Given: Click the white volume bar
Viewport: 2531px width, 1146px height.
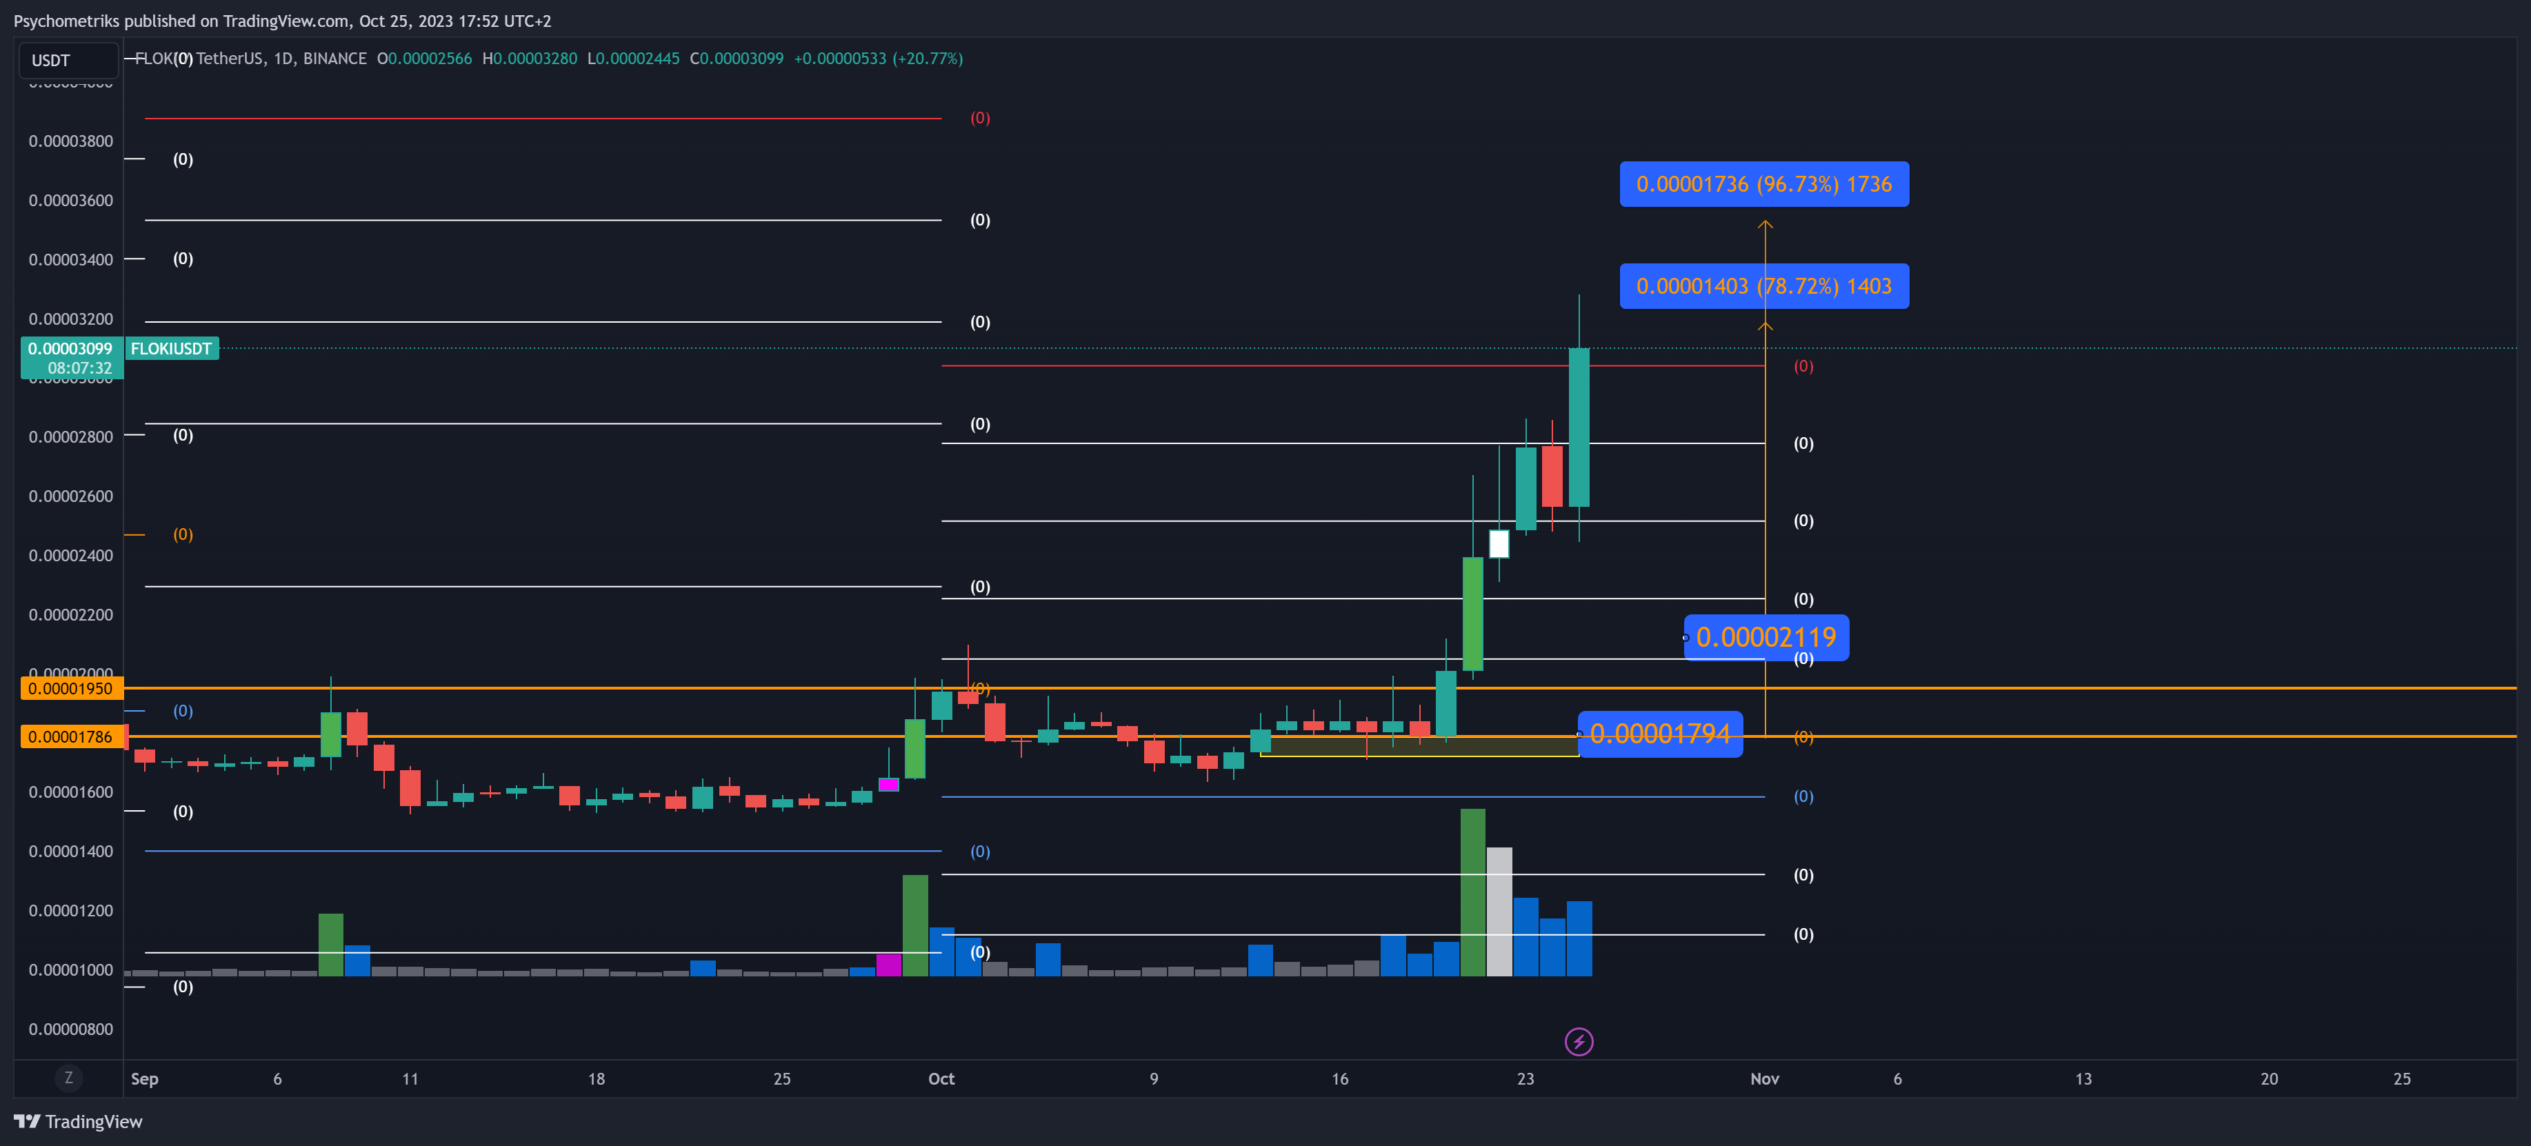Looking at the screenshot, I should 1499,912.
